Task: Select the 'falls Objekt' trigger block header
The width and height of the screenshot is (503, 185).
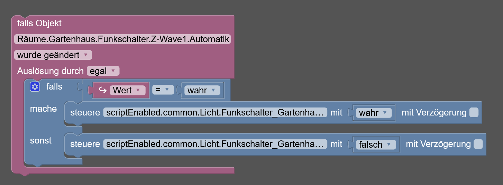Action: [x=39, y=23]
